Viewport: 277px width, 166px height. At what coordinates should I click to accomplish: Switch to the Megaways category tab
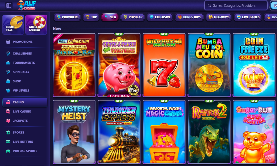click(219, 17)
